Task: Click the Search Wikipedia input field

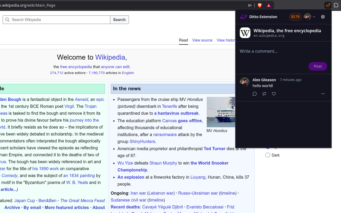Action: click(x=56, y=20)
